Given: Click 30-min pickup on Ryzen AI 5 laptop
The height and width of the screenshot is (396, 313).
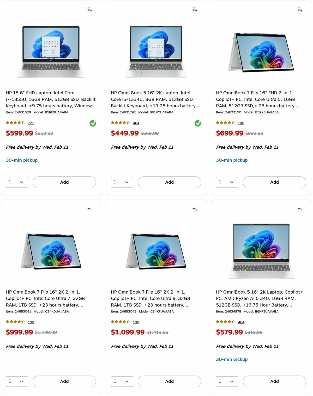Looking at the screenshot, I should (232, 359).
